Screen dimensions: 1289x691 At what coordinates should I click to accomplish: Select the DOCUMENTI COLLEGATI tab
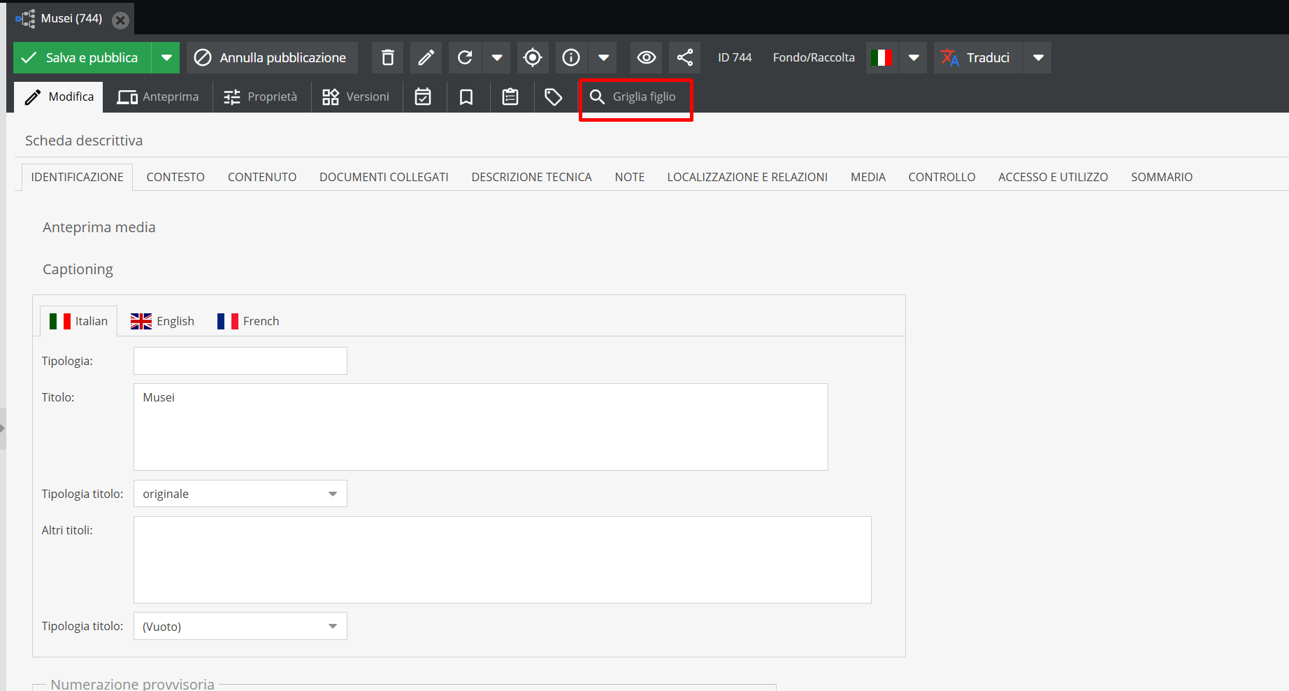pyautogui.click(x=384, y=177)
